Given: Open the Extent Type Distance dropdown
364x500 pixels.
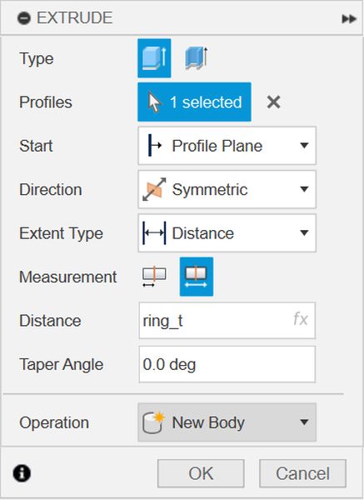Looking at the screenshot, I should [x=227, y=233].
